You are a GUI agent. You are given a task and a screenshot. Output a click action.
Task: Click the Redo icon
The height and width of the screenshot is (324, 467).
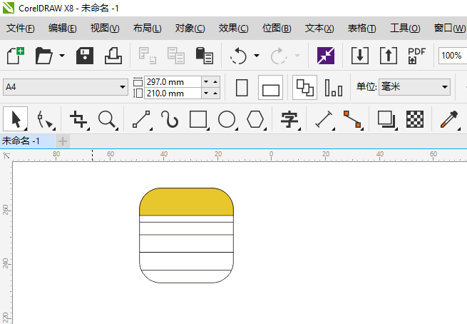click(x=279, y=56)
